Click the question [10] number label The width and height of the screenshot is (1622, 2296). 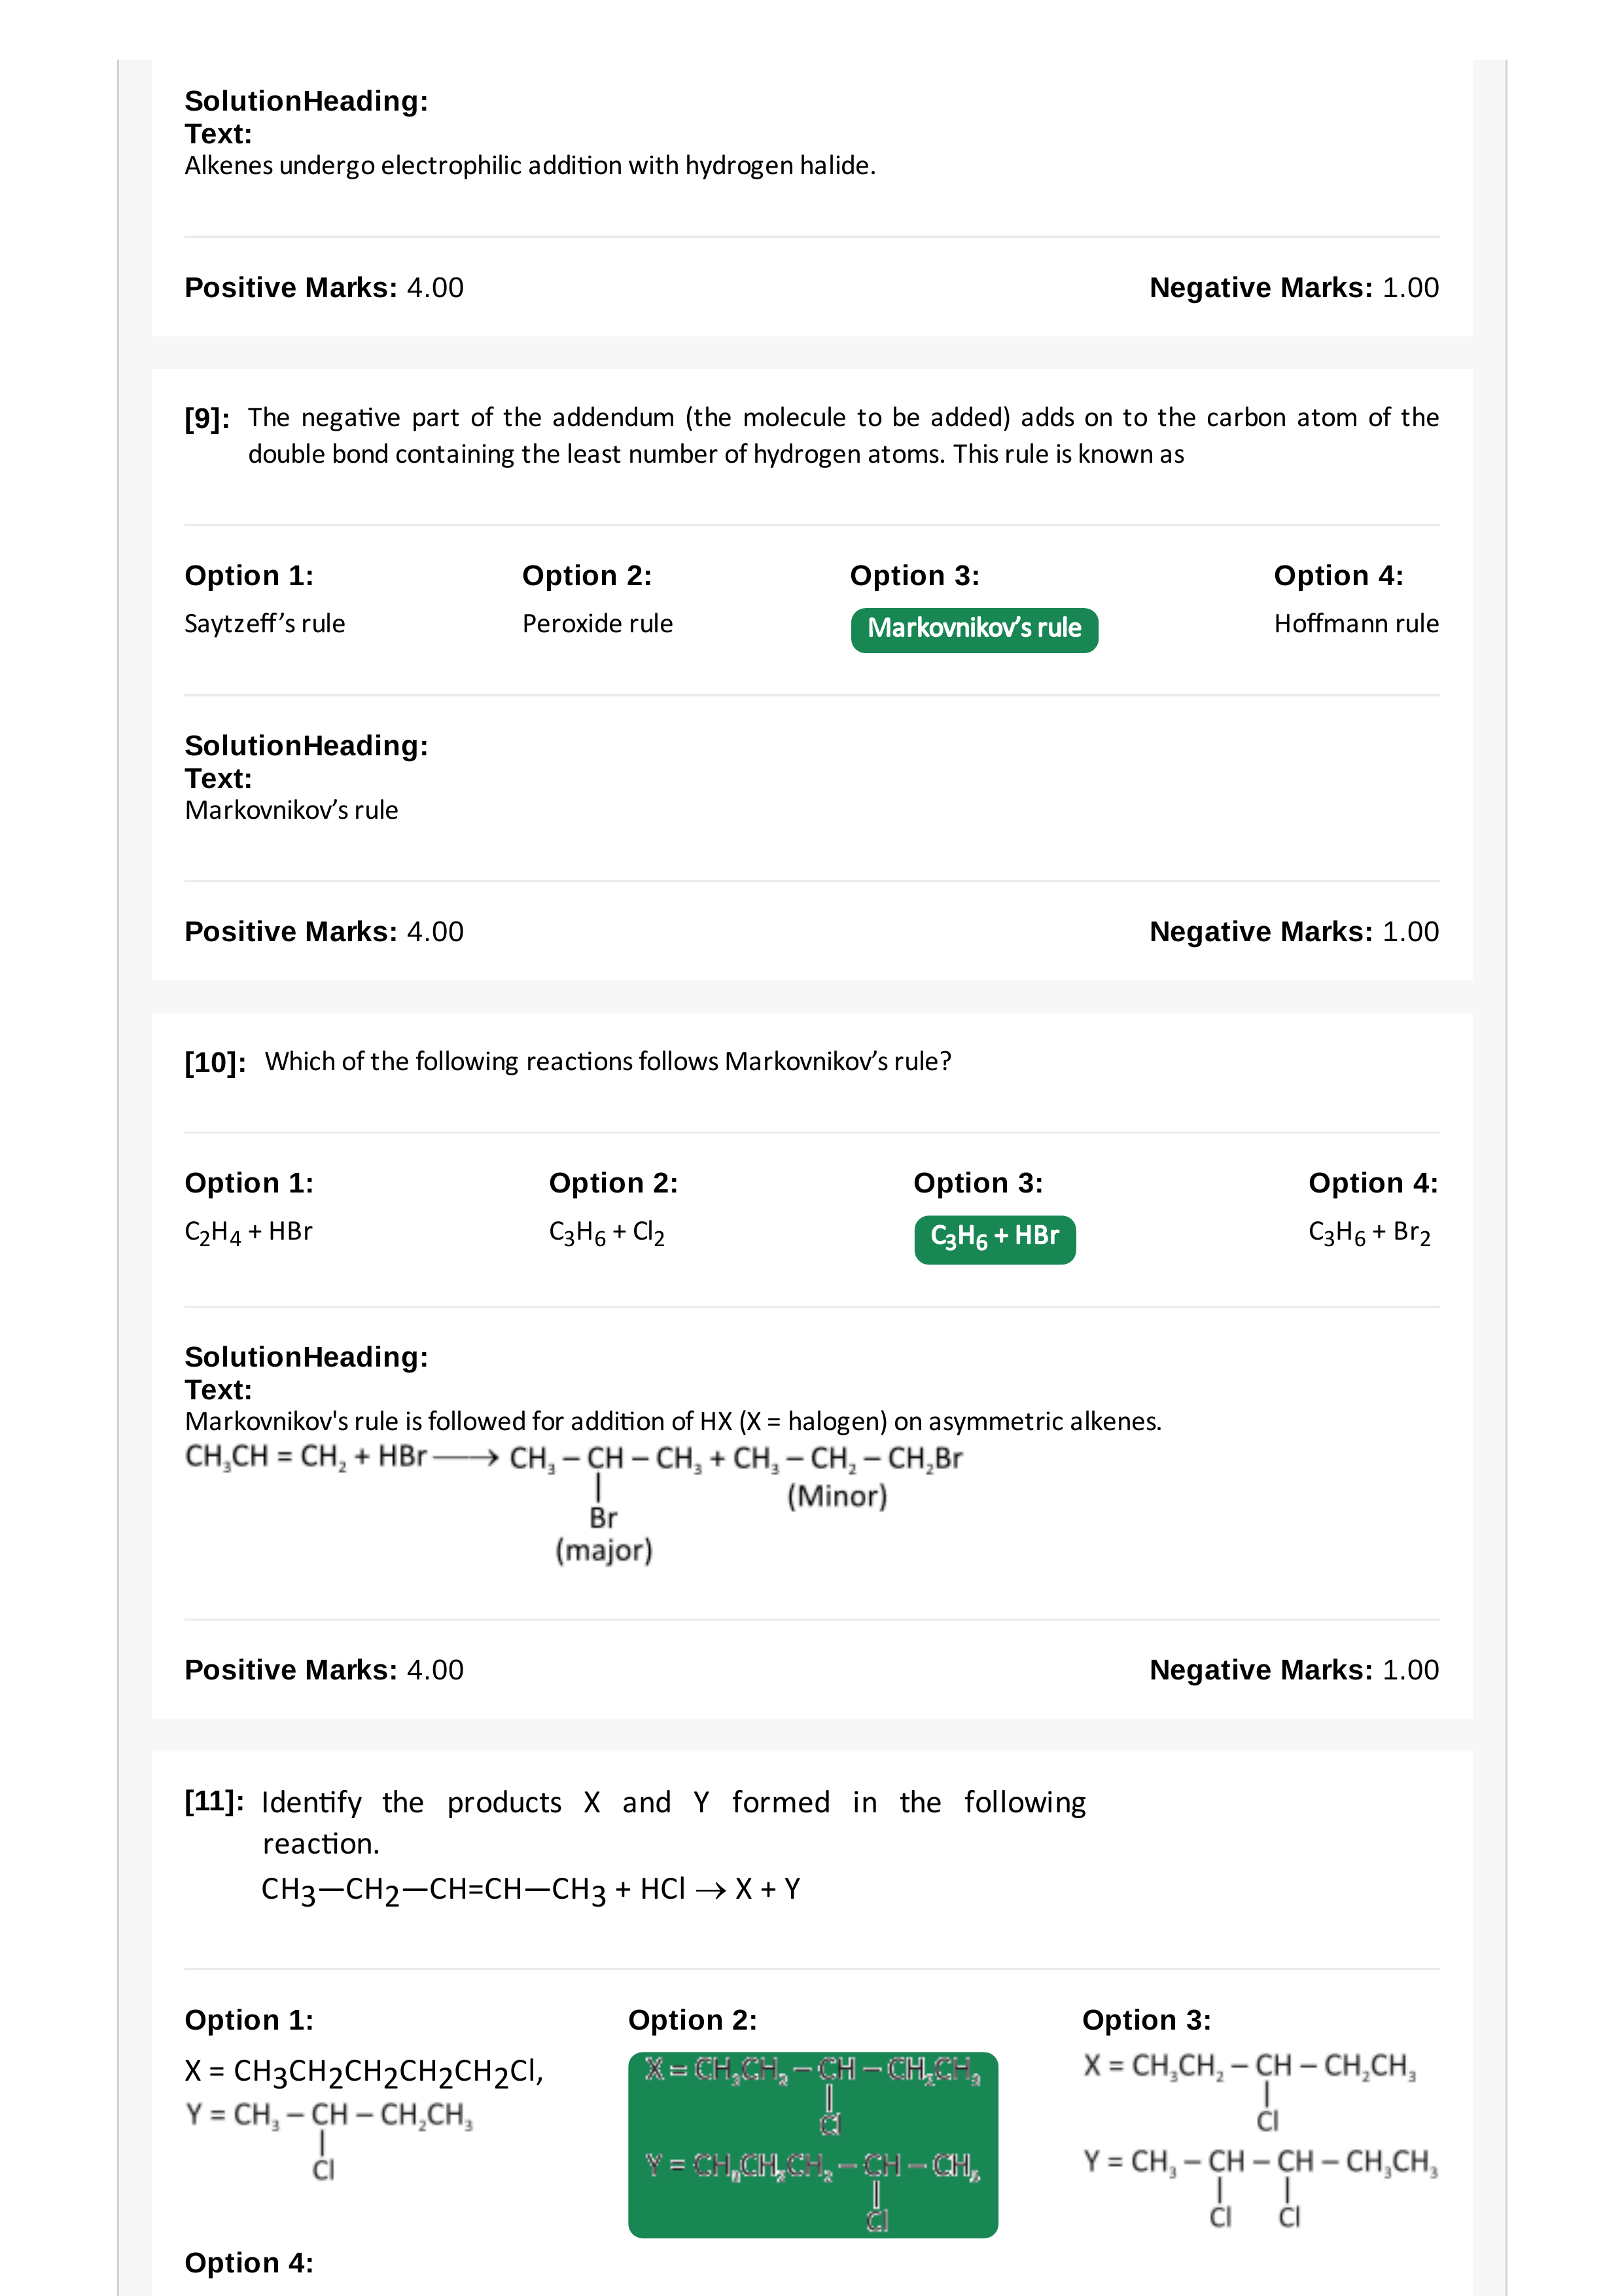click(x=215, y=1062)
